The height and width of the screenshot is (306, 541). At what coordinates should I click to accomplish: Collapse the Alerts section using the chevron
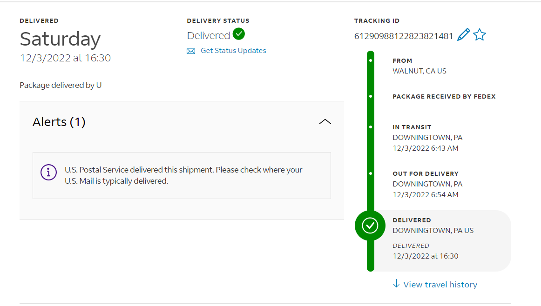(x=325, y=122)
